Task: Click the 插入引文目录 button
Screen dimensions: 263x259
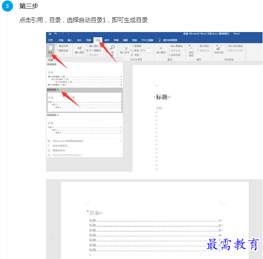Action: pyautogui.click(x=234, y=46)
